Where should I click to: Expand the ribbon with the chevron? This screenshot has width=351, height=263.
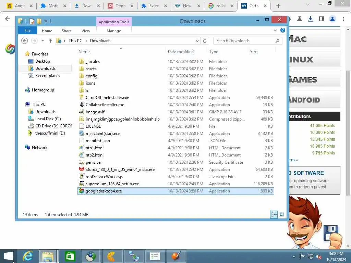(x=275, y=30)
